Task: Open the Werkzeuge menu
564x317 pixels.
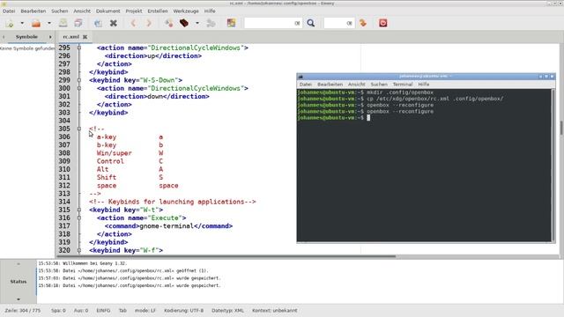Action: point(186,11)
